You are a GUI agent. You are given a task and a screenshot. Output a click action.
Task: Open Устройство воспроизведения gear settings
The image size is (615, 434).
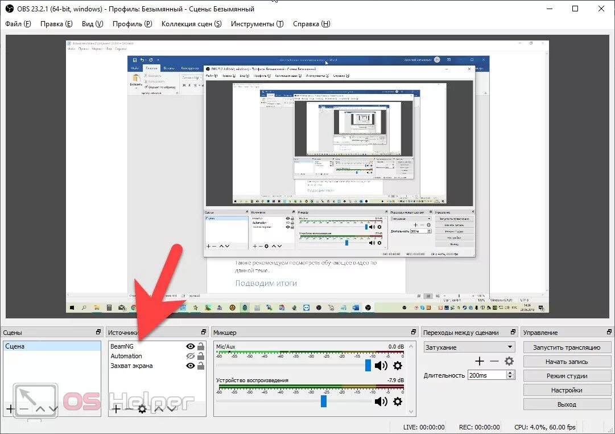pyautogui.click(x=397, y=402)
